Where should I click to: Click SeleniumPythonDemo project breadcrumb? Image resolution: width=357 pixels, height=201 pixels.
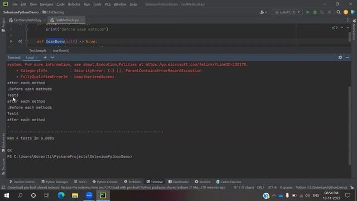click(21, 12)
